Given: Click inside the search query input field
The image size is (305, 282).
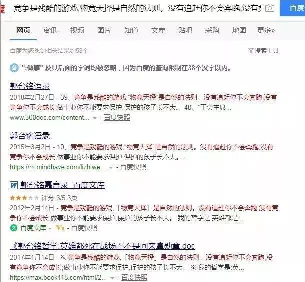Looking at the screenshot, I should tap(137, 8).
